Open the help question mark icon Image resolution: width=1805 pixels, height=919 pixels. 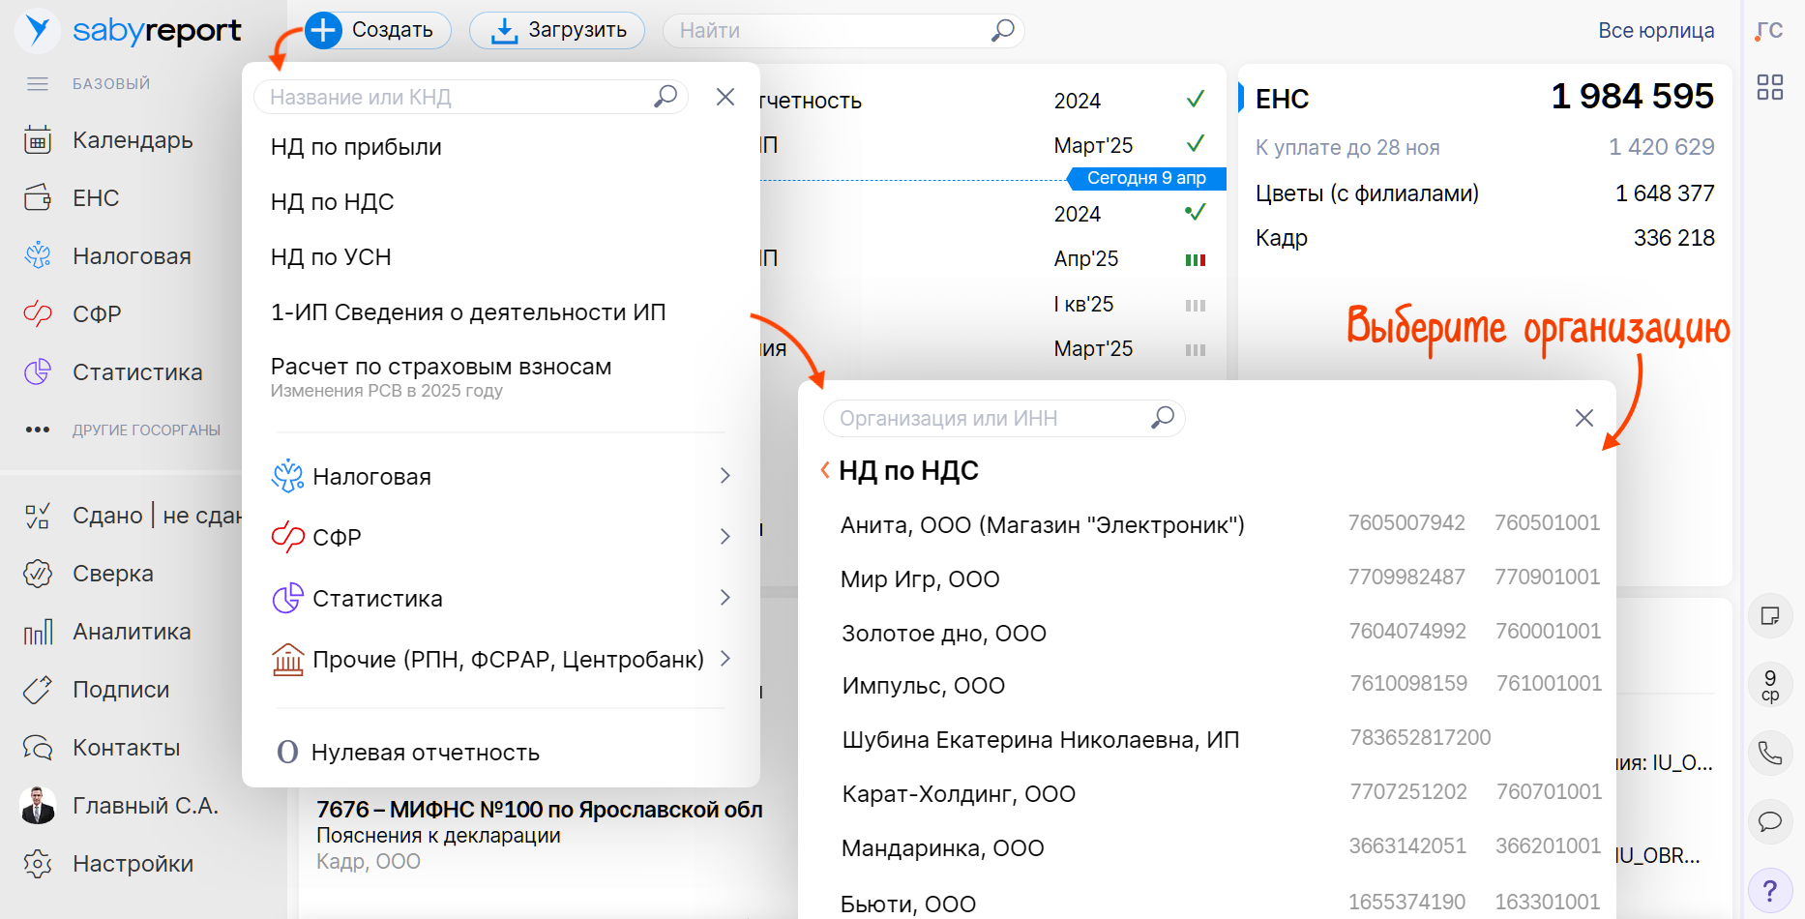tap(1769, 890)
